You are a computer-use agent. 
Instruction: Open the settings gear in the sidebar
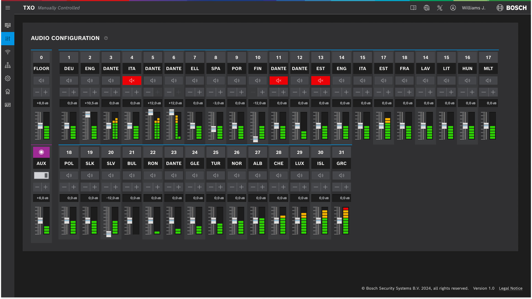(x=8, y=78)
